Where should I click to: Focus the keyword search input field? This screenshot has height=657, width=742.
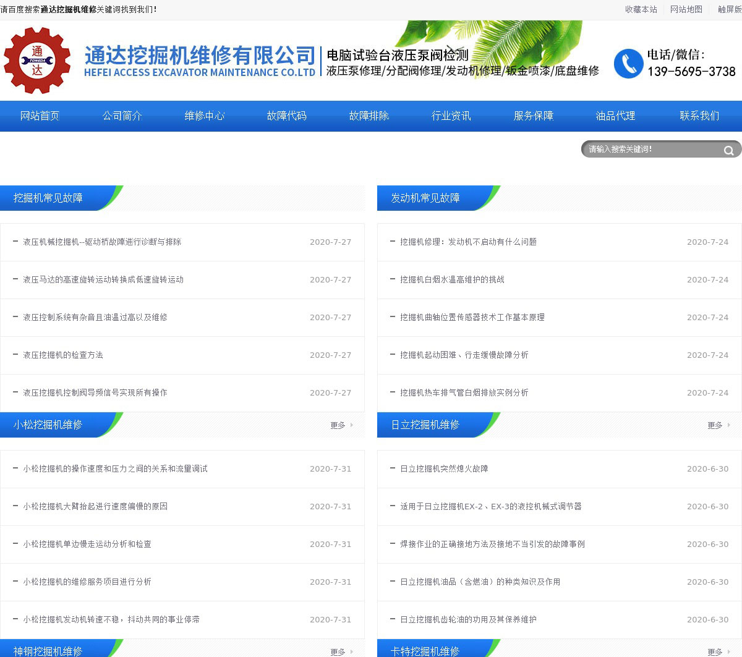point(652,150)
